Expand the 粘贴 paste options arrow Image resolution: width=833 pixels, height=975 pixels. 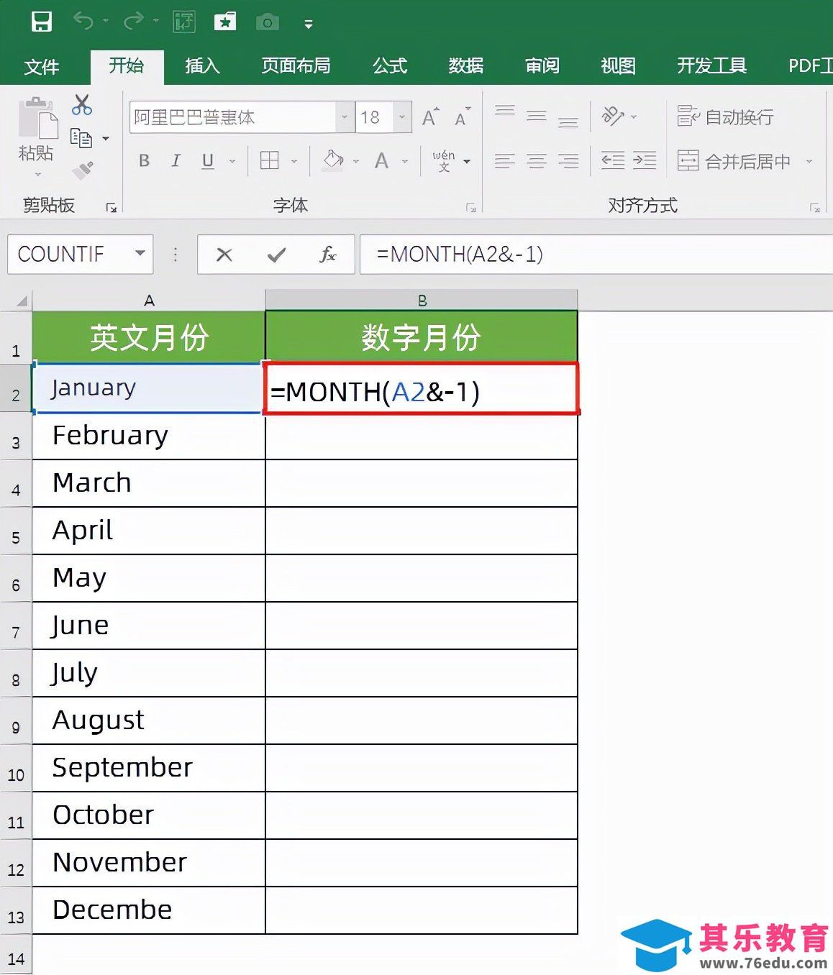pos(37,175)
